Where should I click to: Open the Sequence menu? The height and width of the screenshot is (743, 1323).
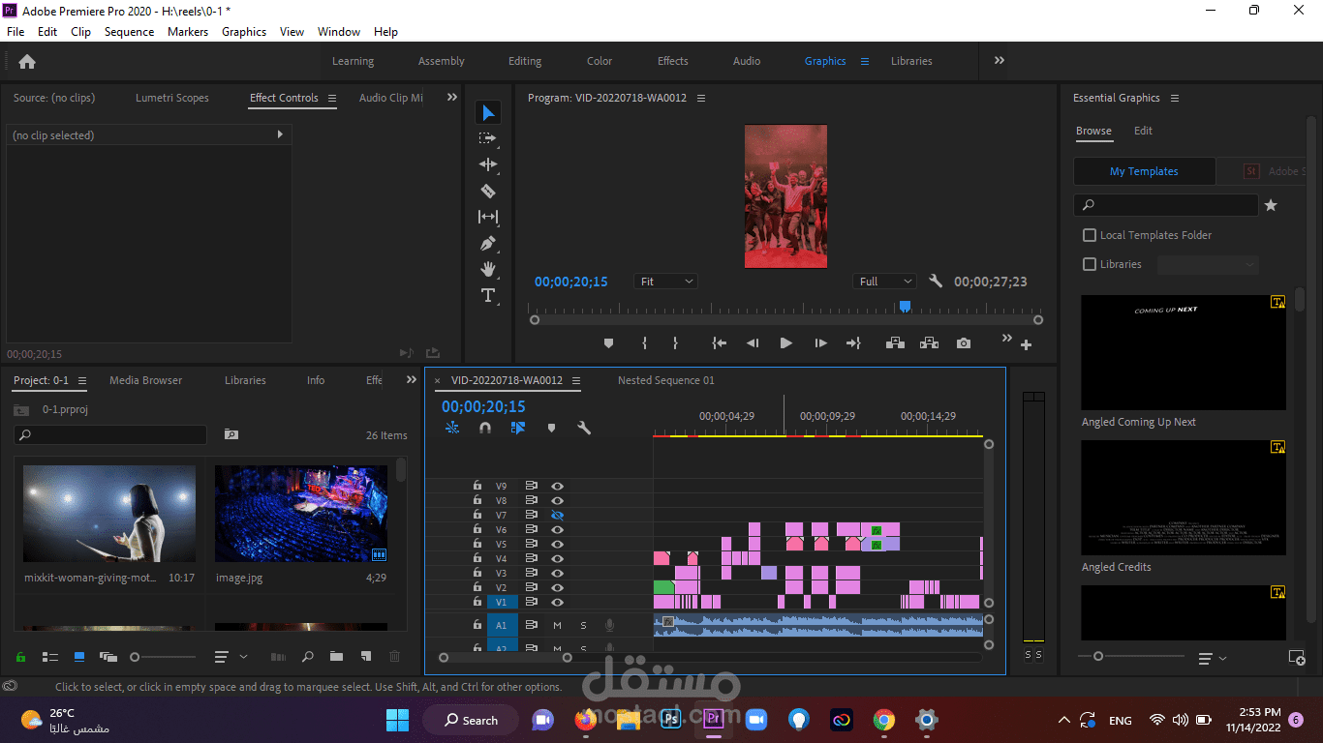pyautogui.click(x=129, y=32)
